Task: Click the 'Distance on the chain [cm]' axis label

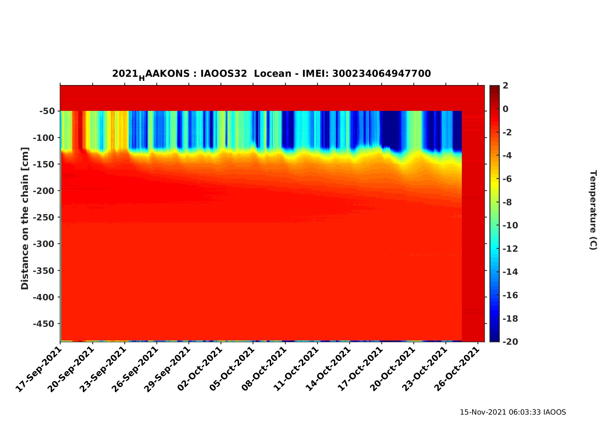Action: coord(25,218)
